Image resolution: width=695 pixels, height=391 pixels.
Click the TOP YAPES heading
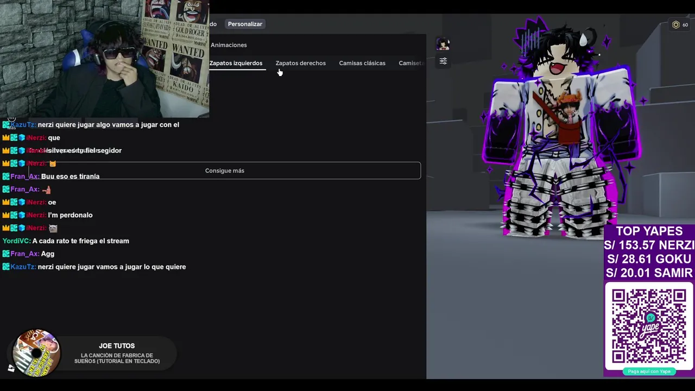point(649,231)
